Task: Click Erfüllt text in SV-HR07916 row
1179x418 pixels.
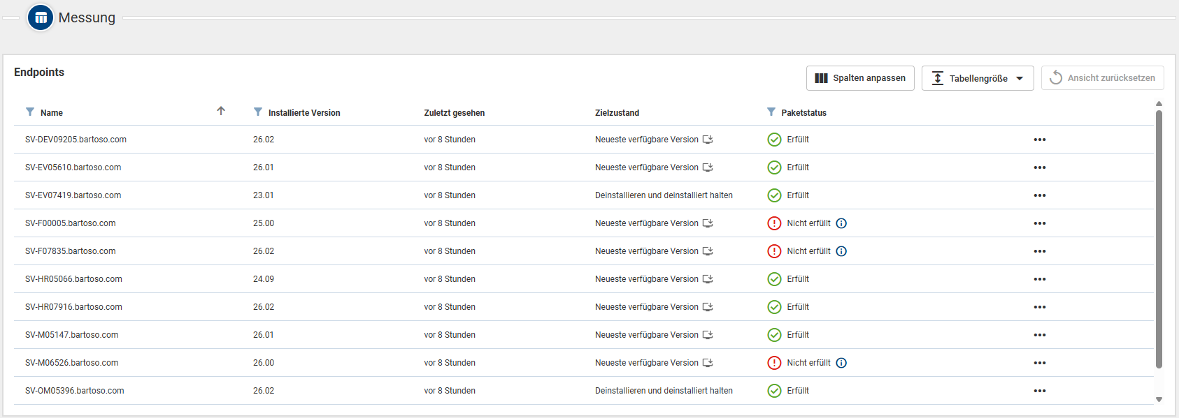Action: coord(798,307)
